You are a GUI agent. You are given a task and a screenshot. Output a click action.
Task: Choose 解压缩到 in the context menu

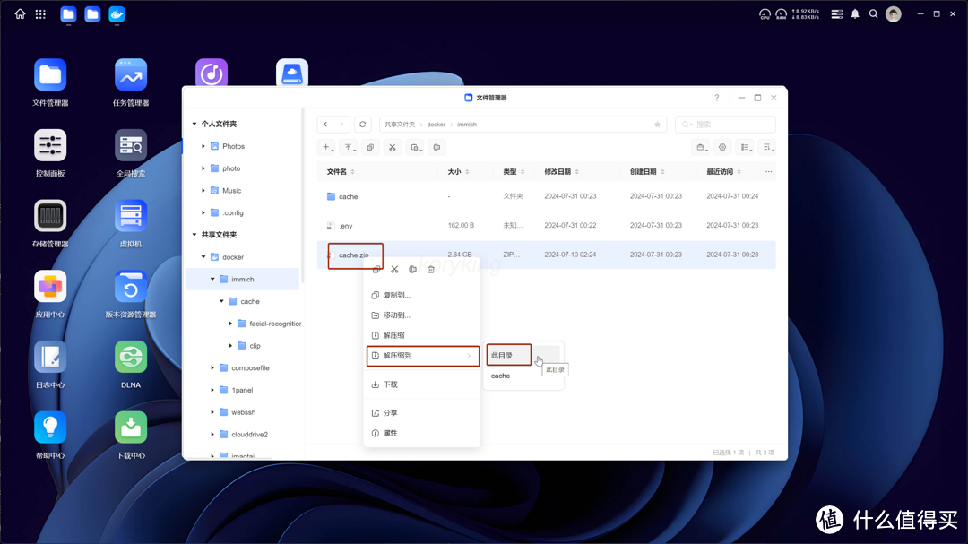click(421, 356)
